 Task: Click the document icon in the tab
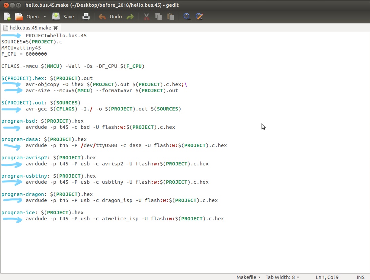tap(6, 28)
